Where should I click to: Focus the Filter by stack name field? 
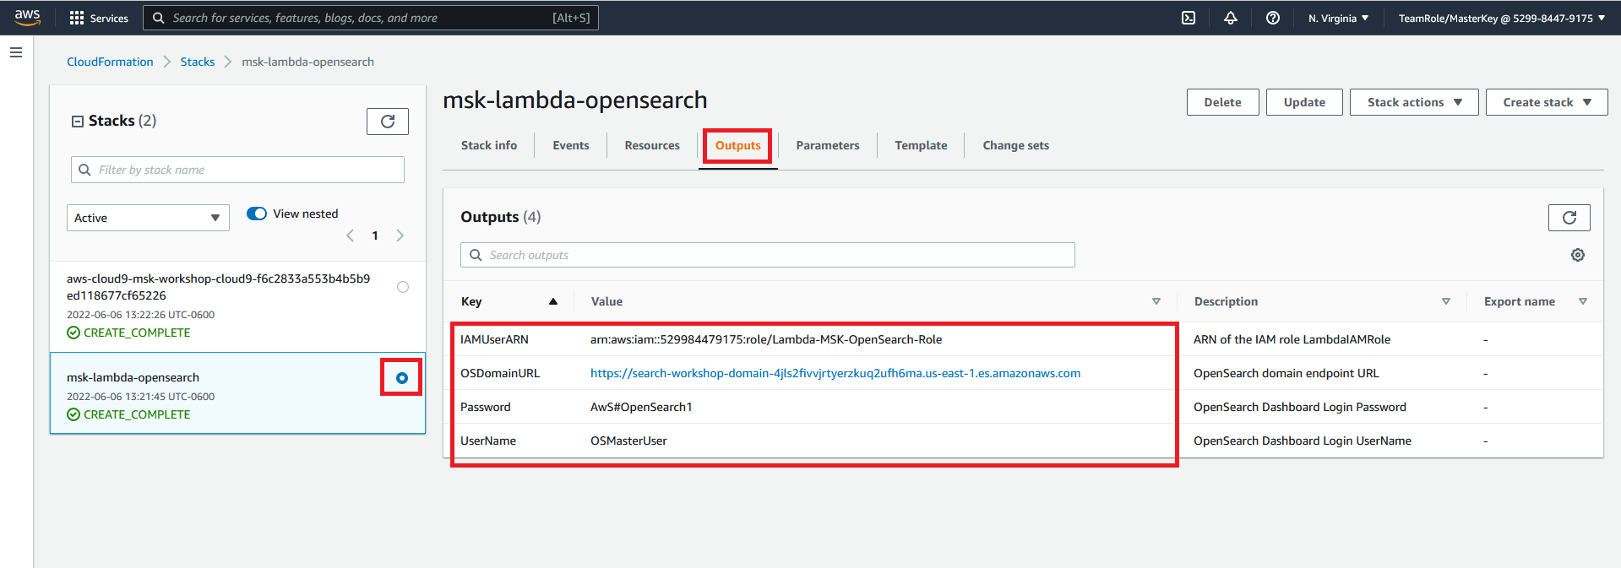(x=237, y=170)
